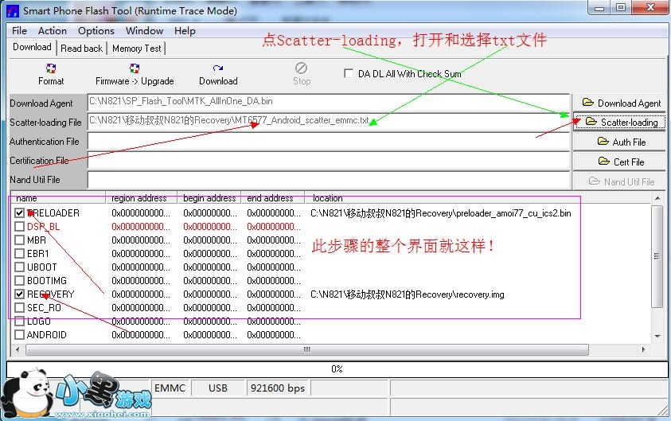The width and height of the screenshot is (671, 421).
Task: Open the Options menu
Action: (96, 31)
